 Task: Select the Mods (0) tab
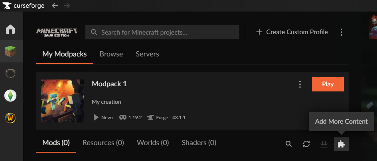tap(56, 143)
